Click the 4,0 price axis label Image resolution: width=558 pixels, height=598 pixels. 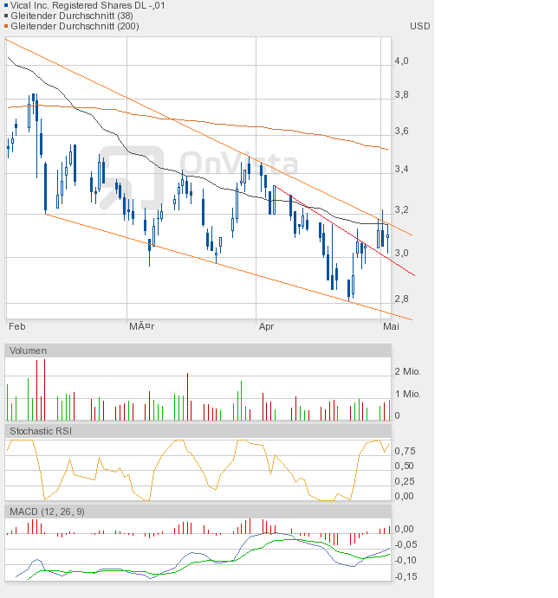[x=401, y=61]
